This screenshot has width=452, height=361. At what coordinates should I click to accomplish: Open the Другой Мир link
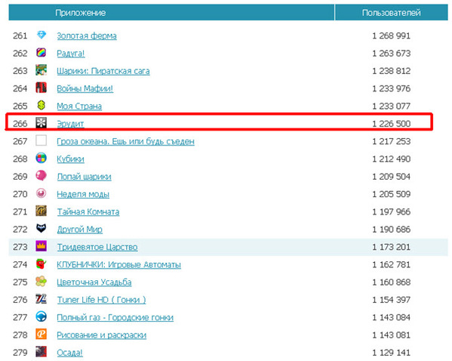[x=79, y=230]
